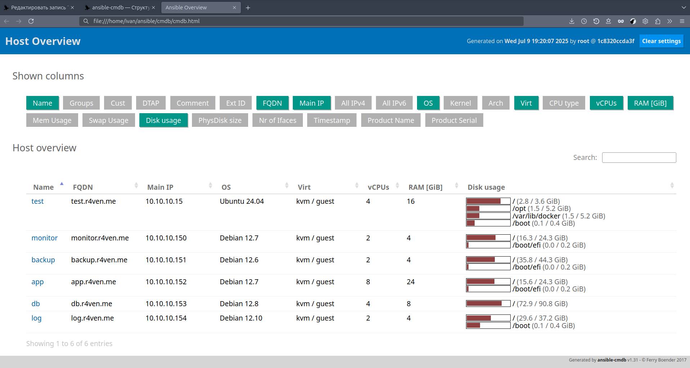Click the Clear settings button

(x=661, y=41)
